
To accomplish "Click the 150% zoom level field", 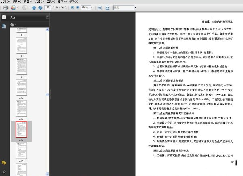I will coord(86,8).
